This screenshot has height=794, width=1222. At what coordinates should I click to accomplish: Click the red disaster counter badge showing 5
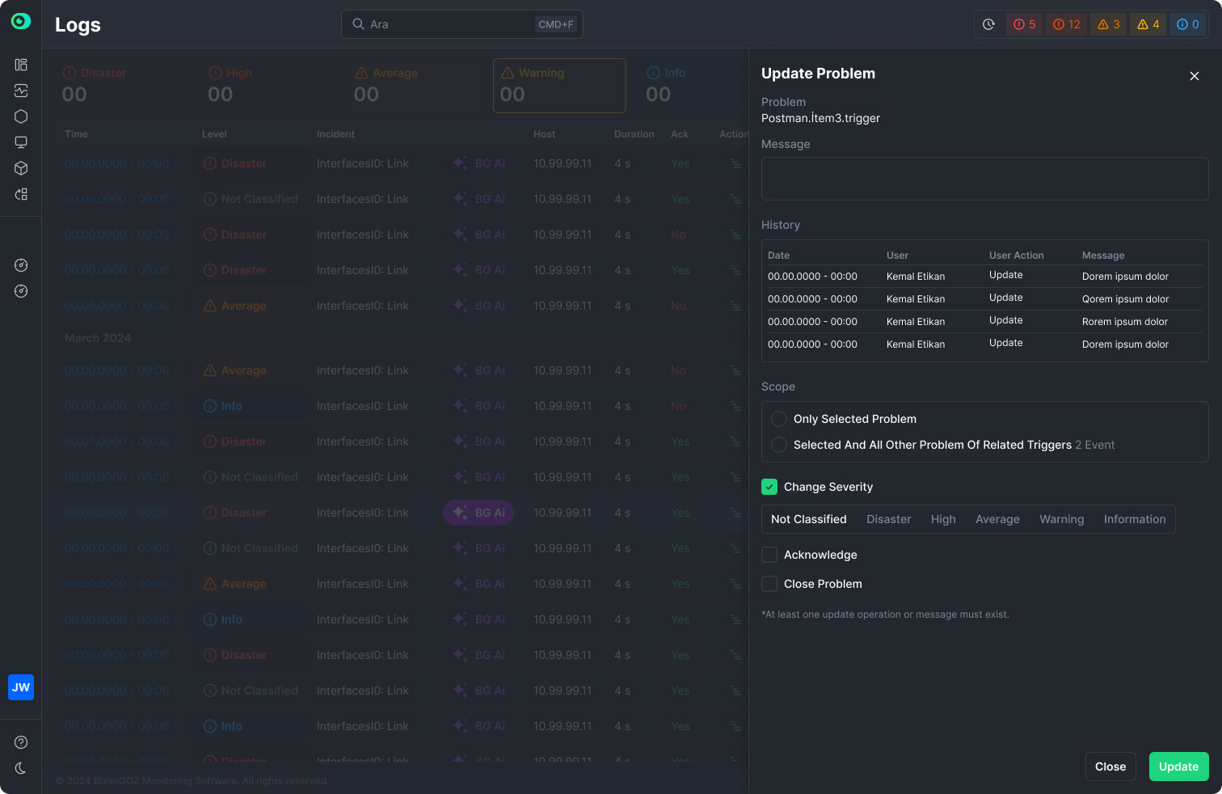point(1024,24)
